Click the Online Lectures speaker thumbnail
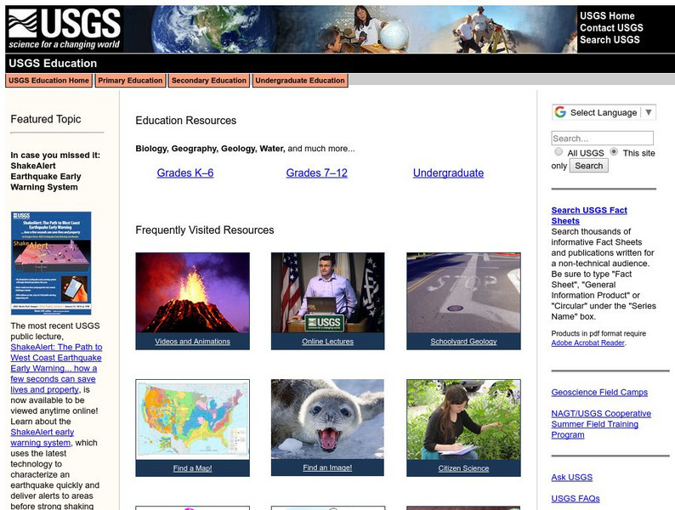675x510 pixels. [327, 292]
